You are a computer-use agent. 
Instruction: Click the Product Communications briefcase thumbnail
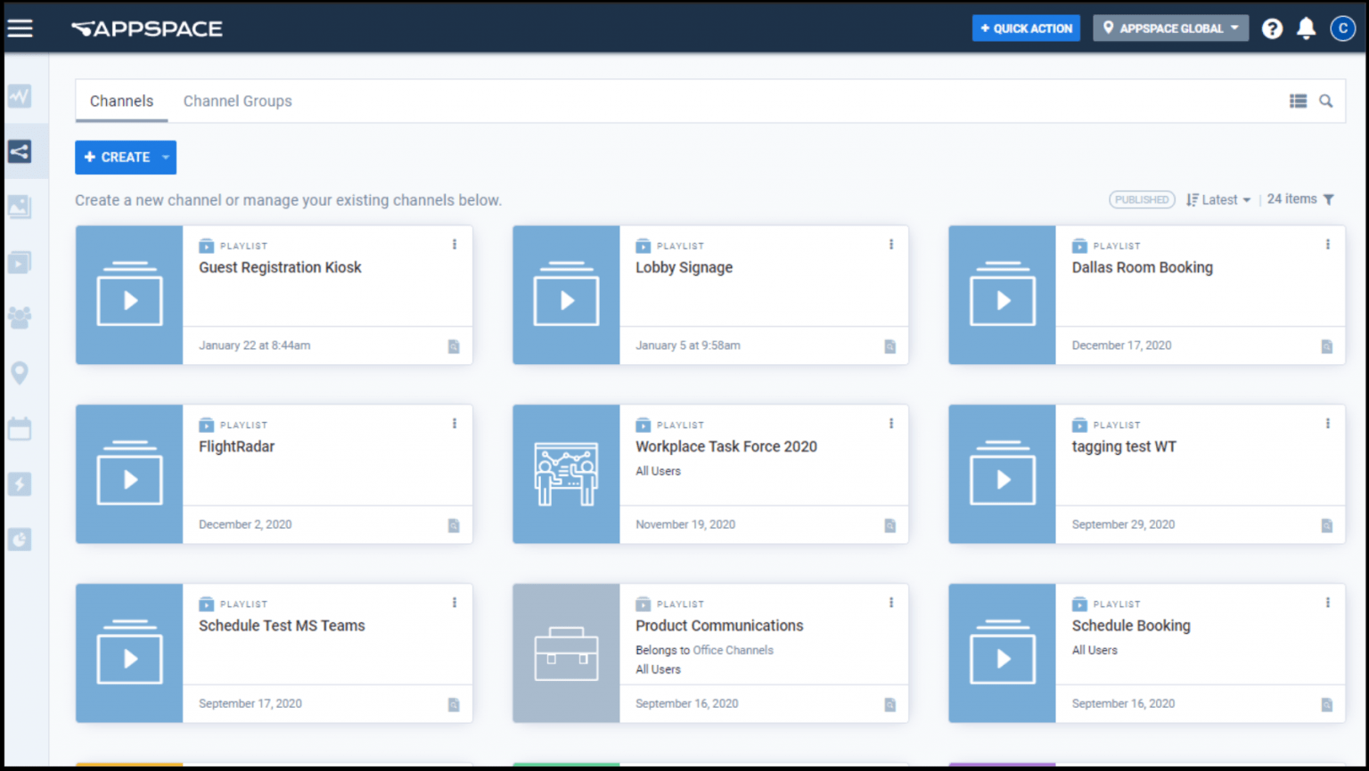click(x=566, y=653)
